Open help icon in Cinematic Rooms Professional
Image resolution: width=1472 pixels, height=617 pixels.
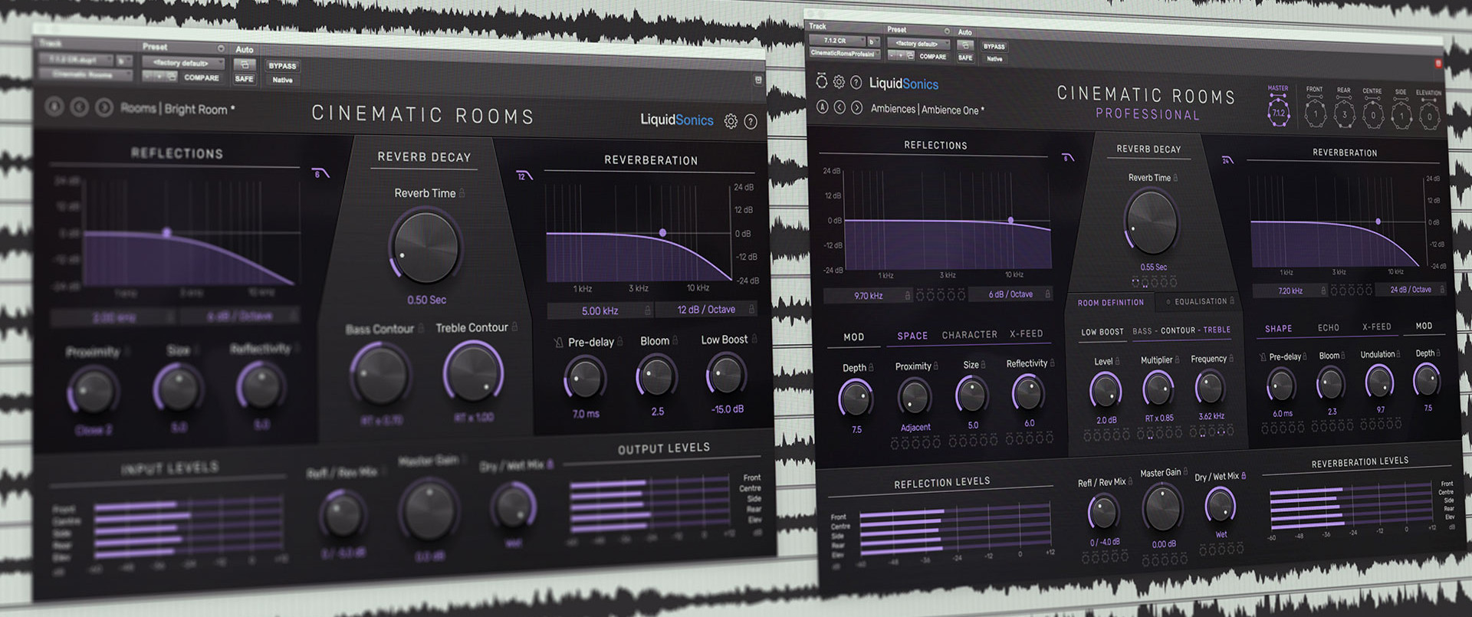[856, 82]
